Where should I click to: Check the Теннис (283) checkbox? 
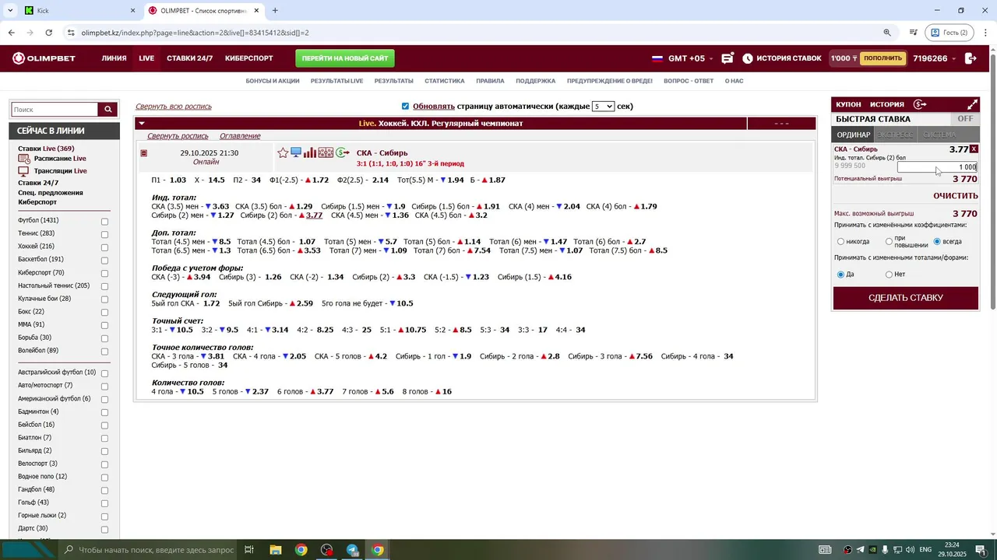coord(104,234)
